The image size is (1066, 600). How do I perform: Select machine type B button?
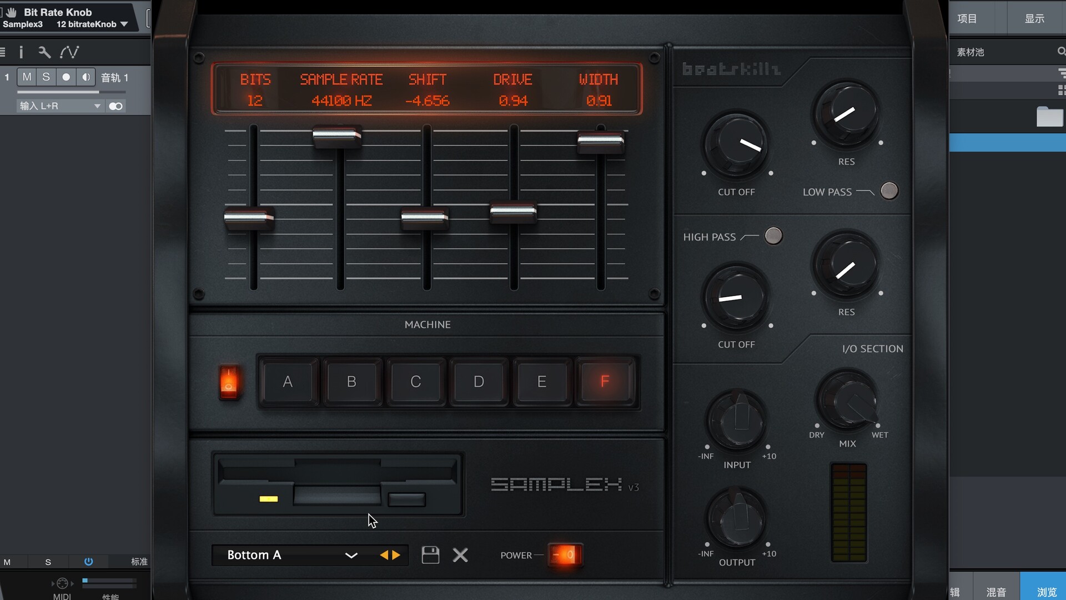click(x=351, y=382)
